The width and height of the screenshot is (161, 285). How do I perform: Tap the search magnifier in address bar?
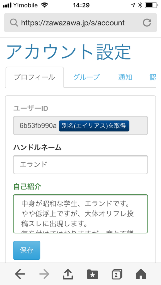pos(14,23)
